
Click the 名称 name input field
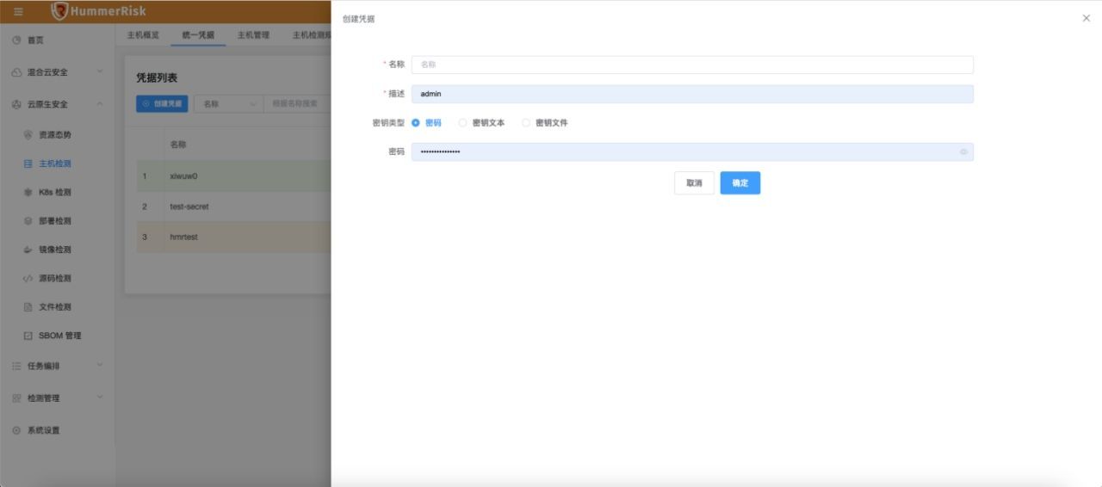point(691,65)
